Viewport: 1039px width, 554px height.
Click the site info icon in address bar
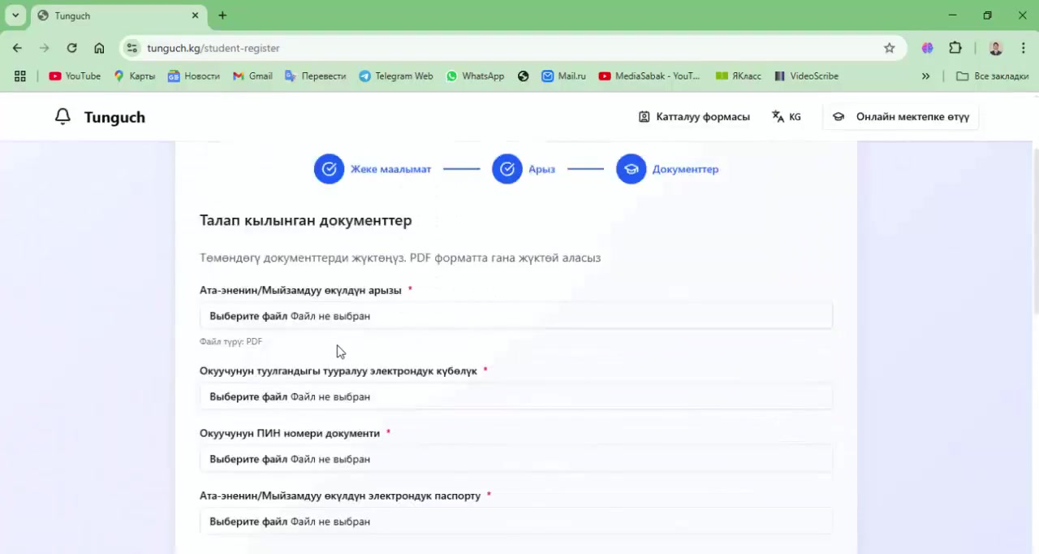(x=132, y=48)
